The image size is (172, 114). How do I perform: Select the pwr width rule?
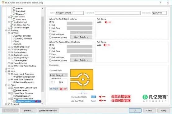[17, 41]
